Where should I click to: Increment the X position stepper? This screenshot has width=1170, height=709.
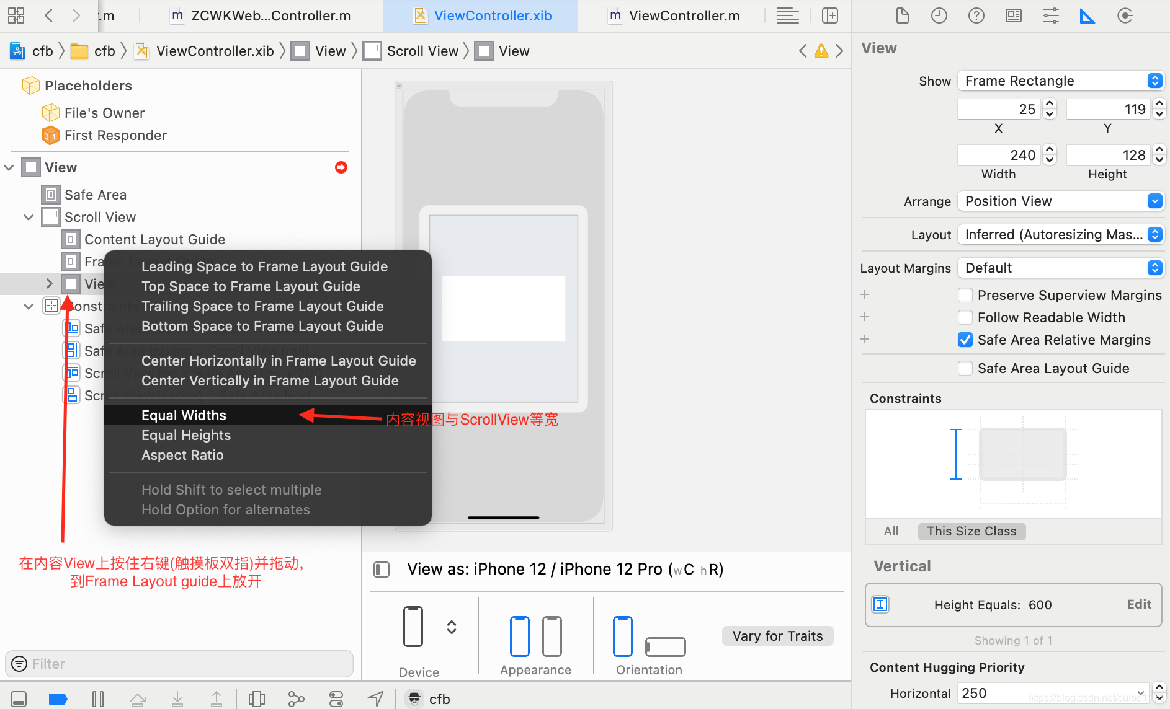coord(1050,104)
